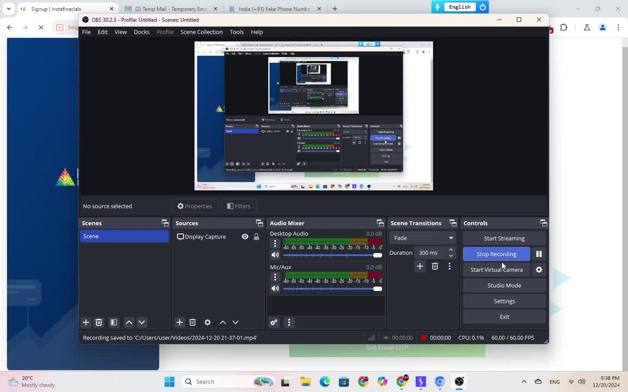Viewport: 628px width, 392px height.
Task: Move scene up arrow
Action: click(129, 322)
